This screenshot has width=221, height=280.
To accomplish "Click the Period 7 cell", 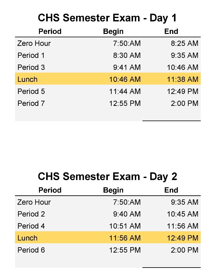I will pyautogui.click(x=31, y=103).
